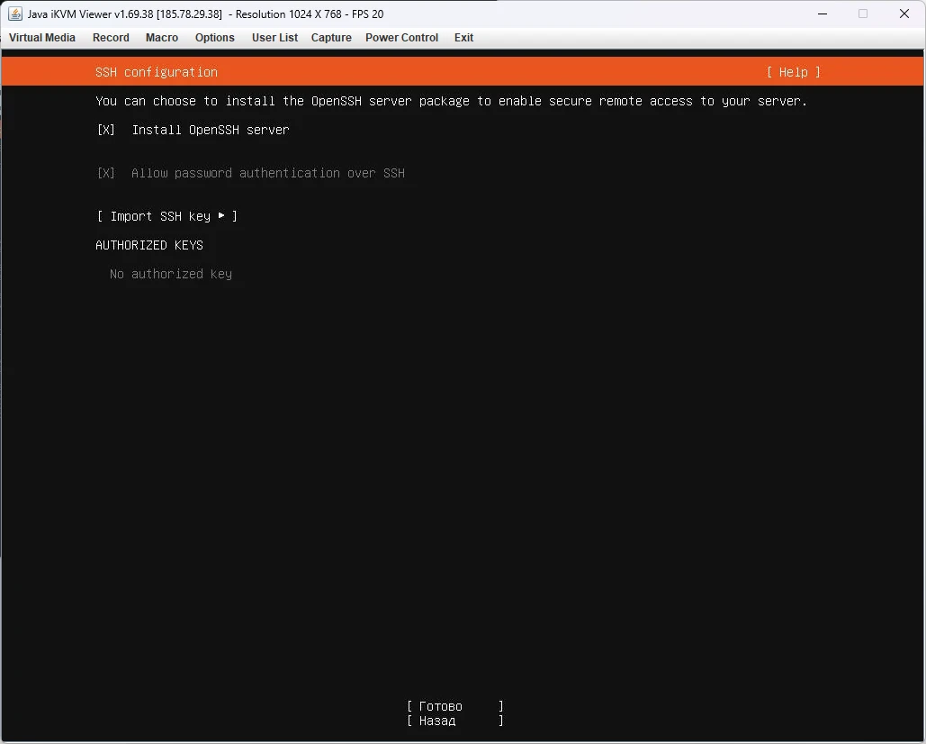Click the No authorized key entry
Screen dimensions: 926x744
coord(170,274)
